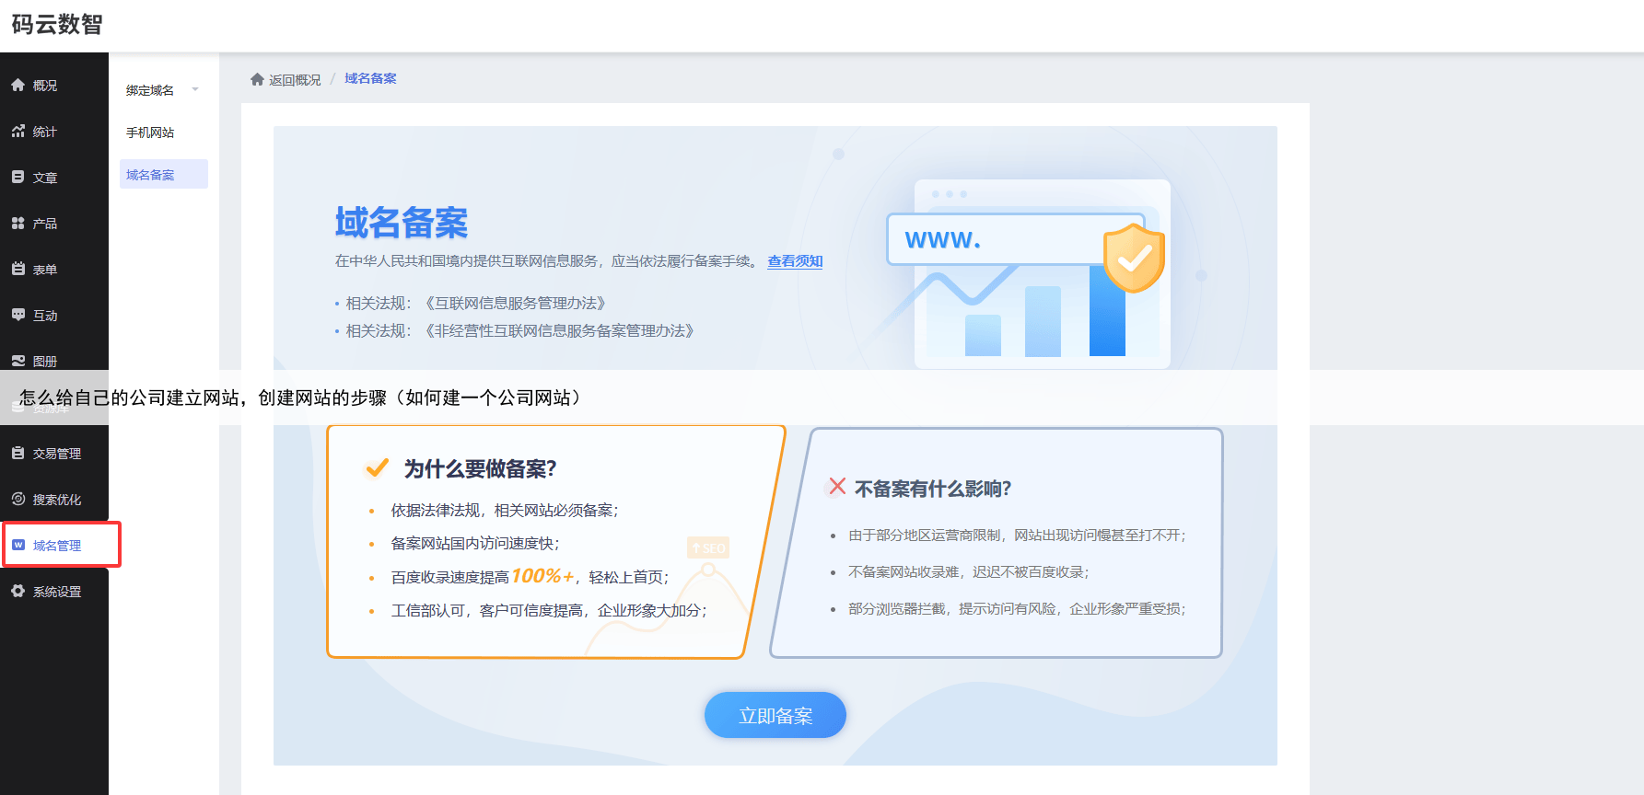
Task: Select the 图册 album icon in sidebar
Action: [17, 361]
